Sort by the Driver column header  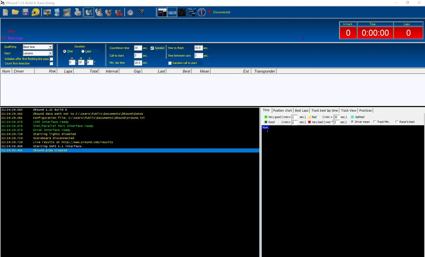coord(23,71)
